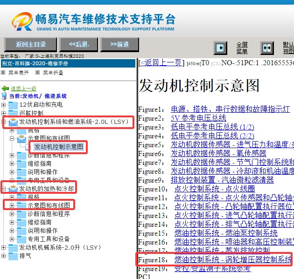Follow the 返回上一级 link
The image size is (294, 279).
point(23,88)
